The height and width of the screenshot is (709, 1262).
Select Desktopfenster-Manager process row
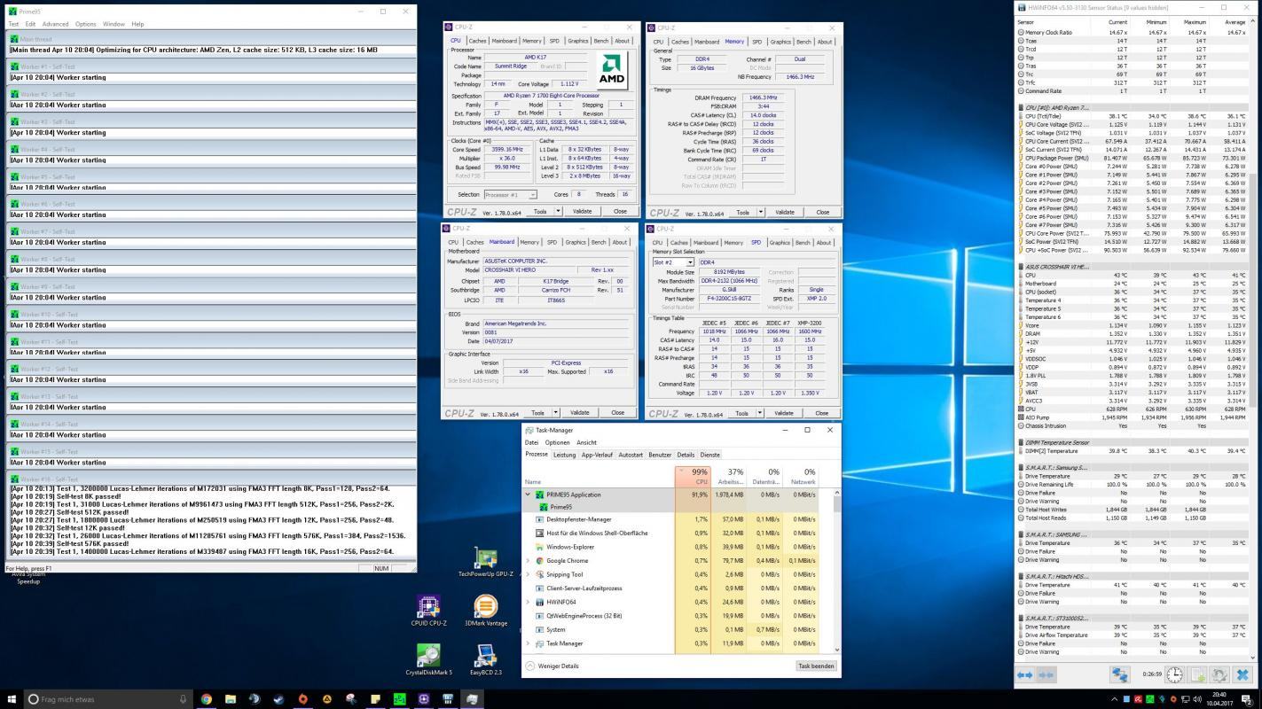click(670, 519)
